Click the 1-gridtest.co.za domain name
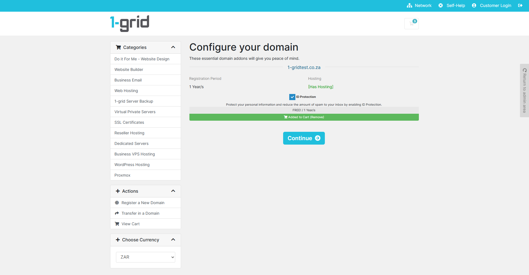The height and width of the screenshot is (275, 529). [304, 67]
